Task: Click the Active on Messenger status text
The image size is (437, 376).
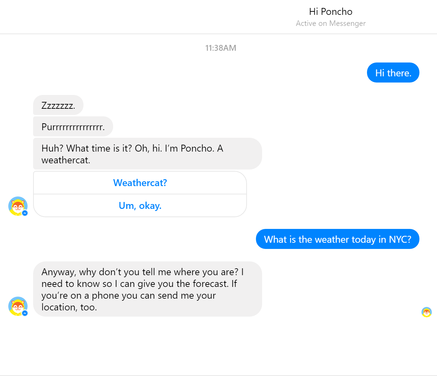Action: coord(330,23)
